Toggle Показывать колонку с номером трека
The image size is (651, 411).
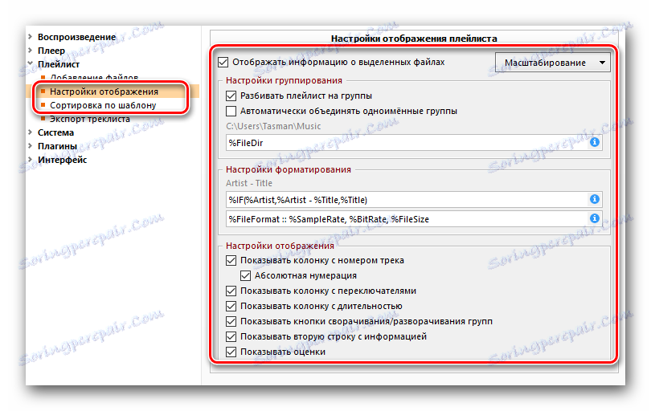click(231, 260)
